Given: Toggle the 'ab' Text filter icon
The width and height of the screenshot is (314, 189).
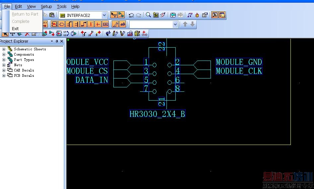Looking at the screenshot, I should coord(123,24).
